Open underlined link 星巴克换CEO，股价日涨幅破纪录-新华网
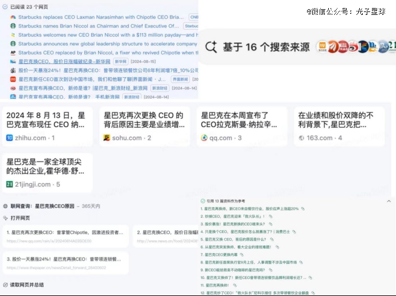The image size is (396, 296). 64,61
